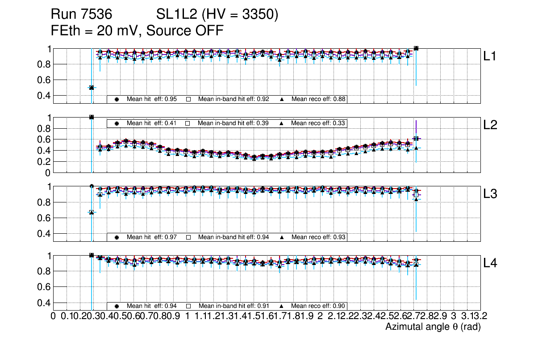Click the 'FEth = 20 mV, Source OFF' subtitle
The image size is (534, 345).
(x=137, y=30)
